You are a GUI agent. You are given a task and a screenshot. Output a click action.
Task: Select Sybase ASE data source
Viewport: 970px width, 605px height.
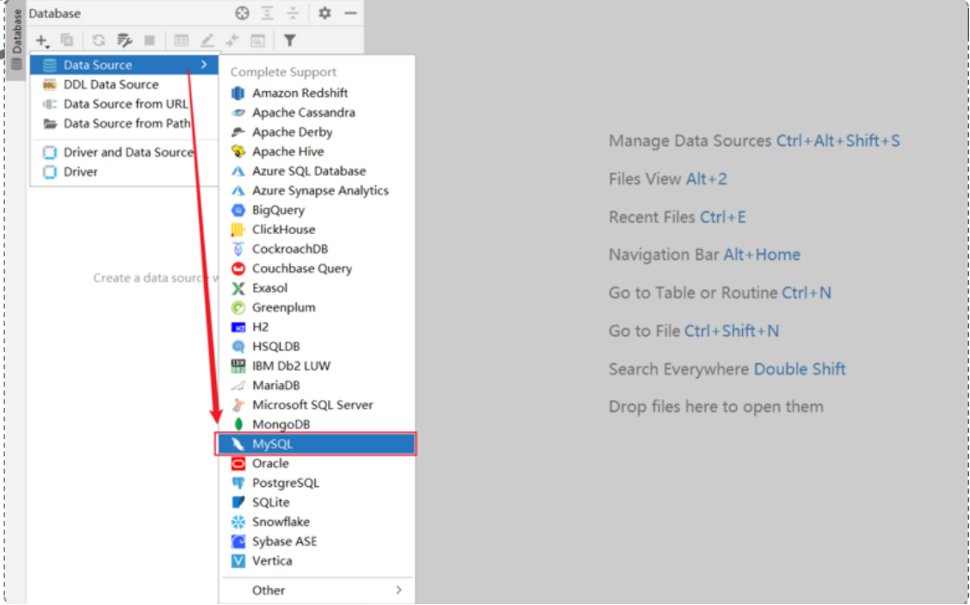(x=317, y=542)
